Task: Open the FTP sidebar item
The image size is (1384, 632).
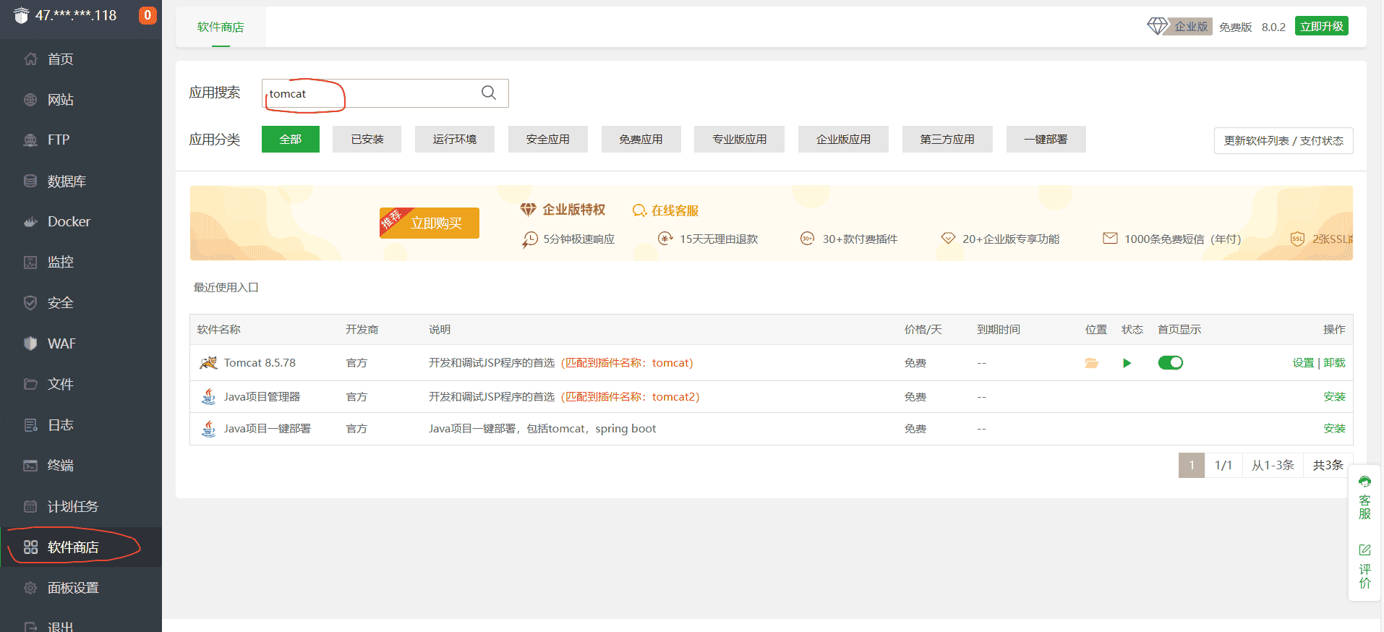Action: pos(81,140)
